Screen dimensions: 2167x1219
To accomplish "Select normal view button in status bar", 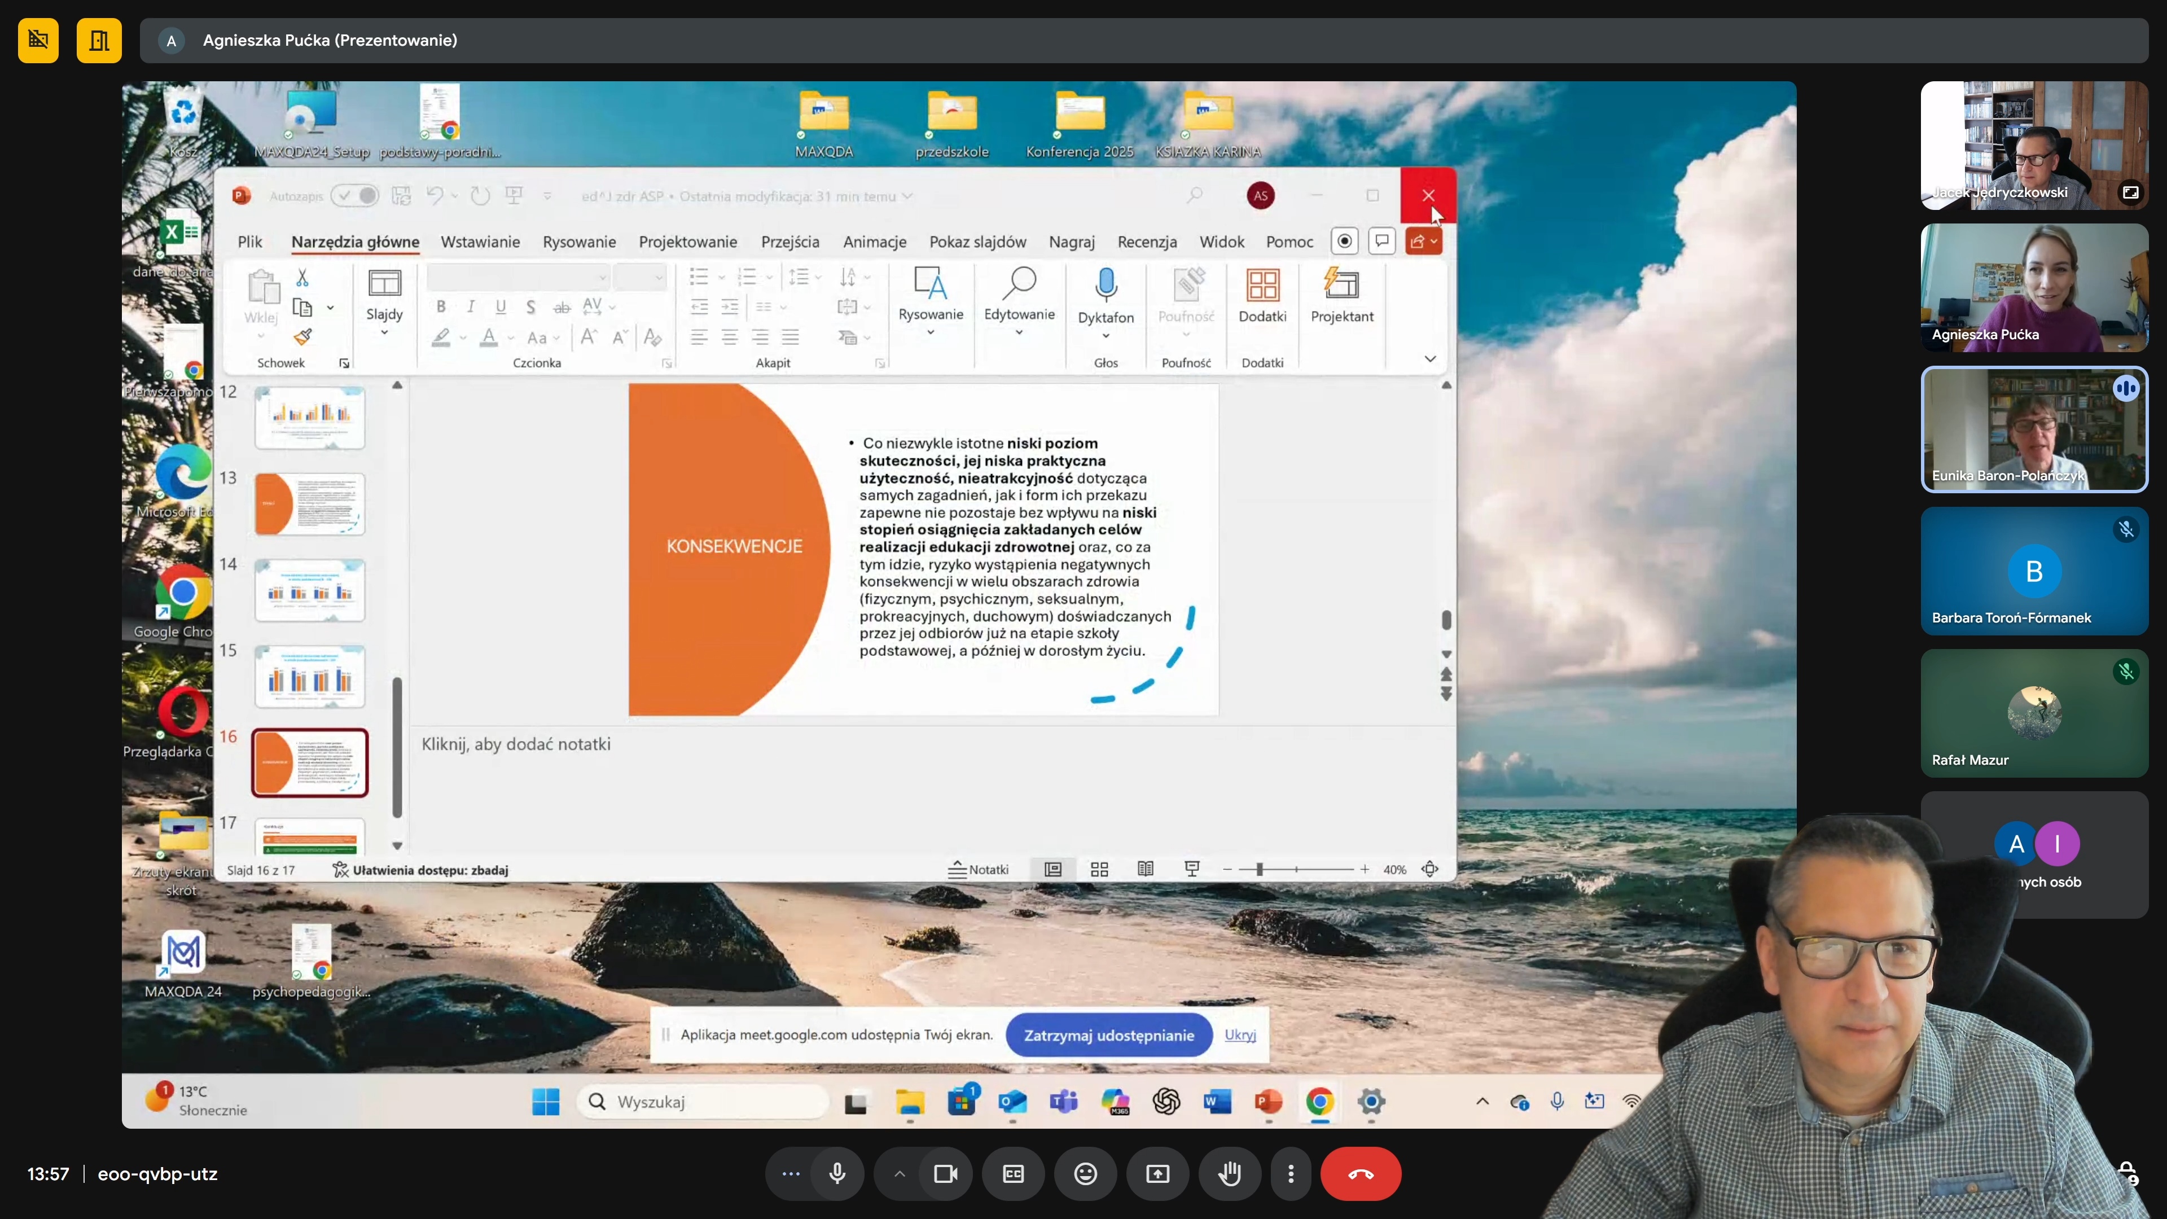I will (1052, 870).
